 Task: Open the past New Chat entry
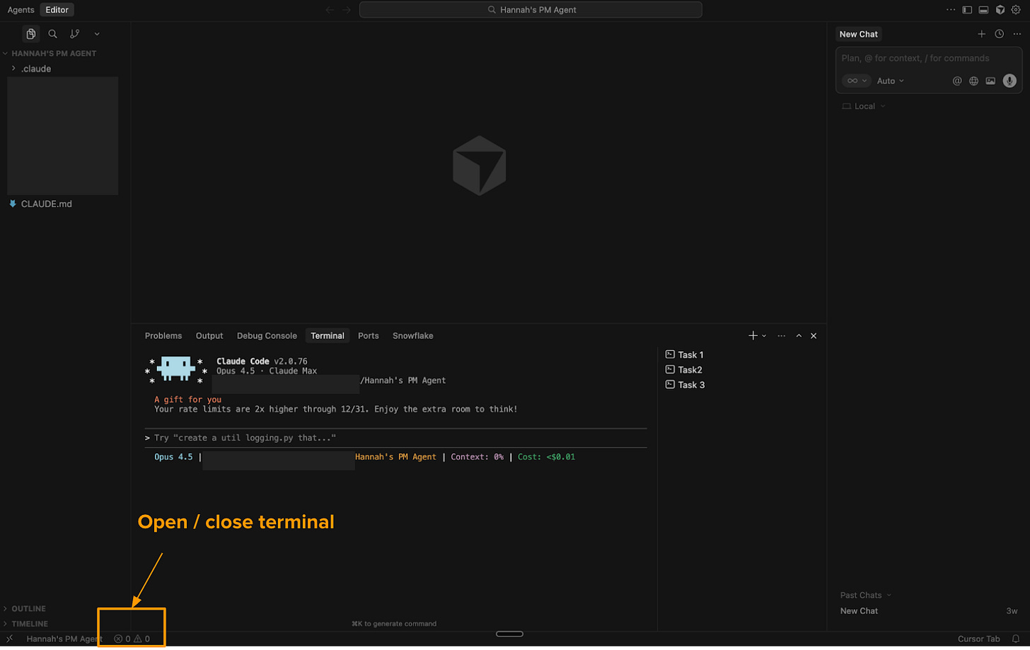929,611
